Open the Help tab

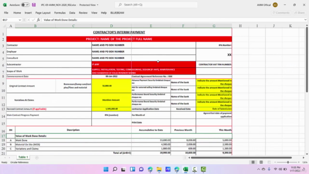[x=104, y=13]
